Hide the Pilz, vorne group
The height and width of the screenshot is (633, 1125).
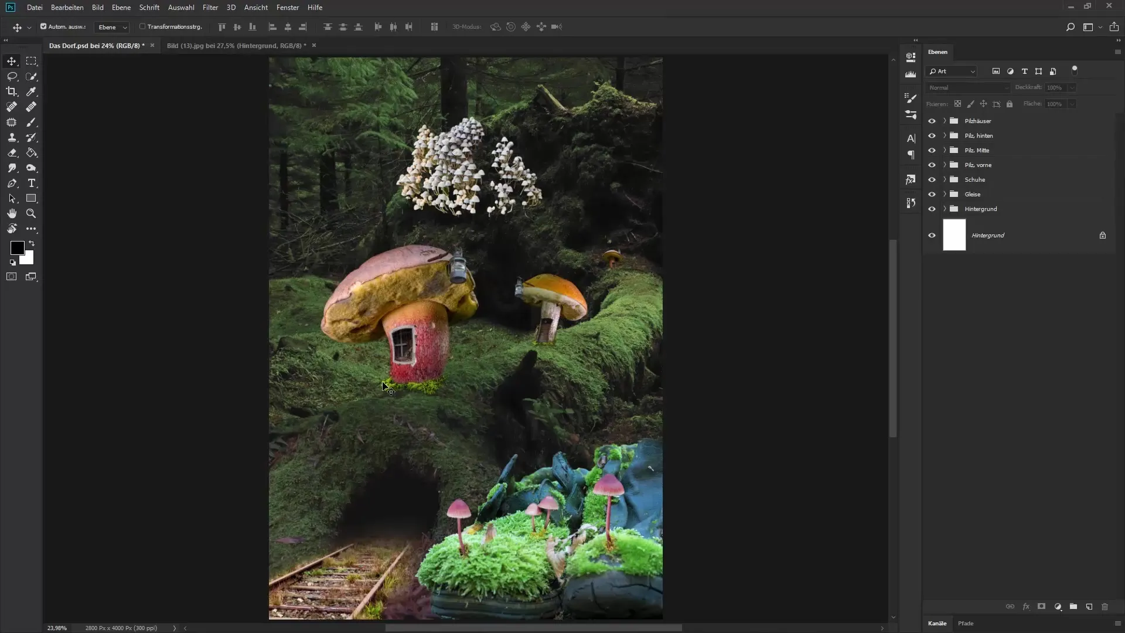click(932, 165)
